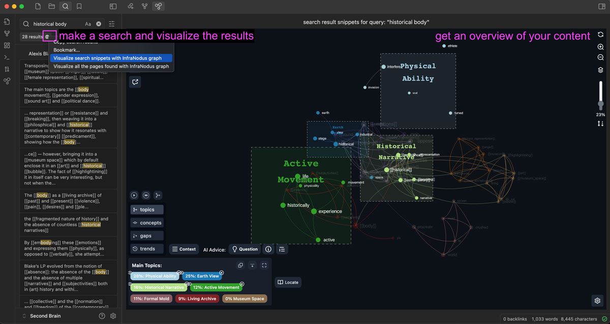
Task: Click the Locate button
Action: point(288,282)
